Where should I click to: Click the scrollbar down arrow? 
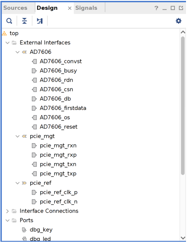[x=183, y=238]
